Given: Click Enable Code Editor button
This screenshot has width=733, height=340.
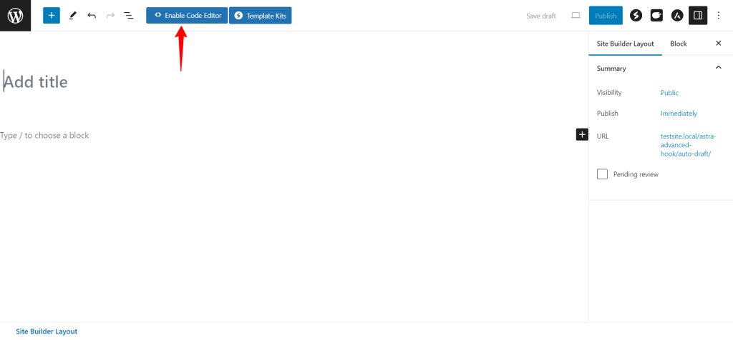Looking at the screenshot, I should pyautogui.click(x=187, y=16).
